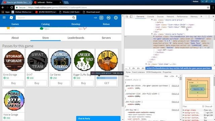Click the favorite star icon
The width and height of the screenshot is (215, 121).
pyautogui.click(x=8, y=28)
